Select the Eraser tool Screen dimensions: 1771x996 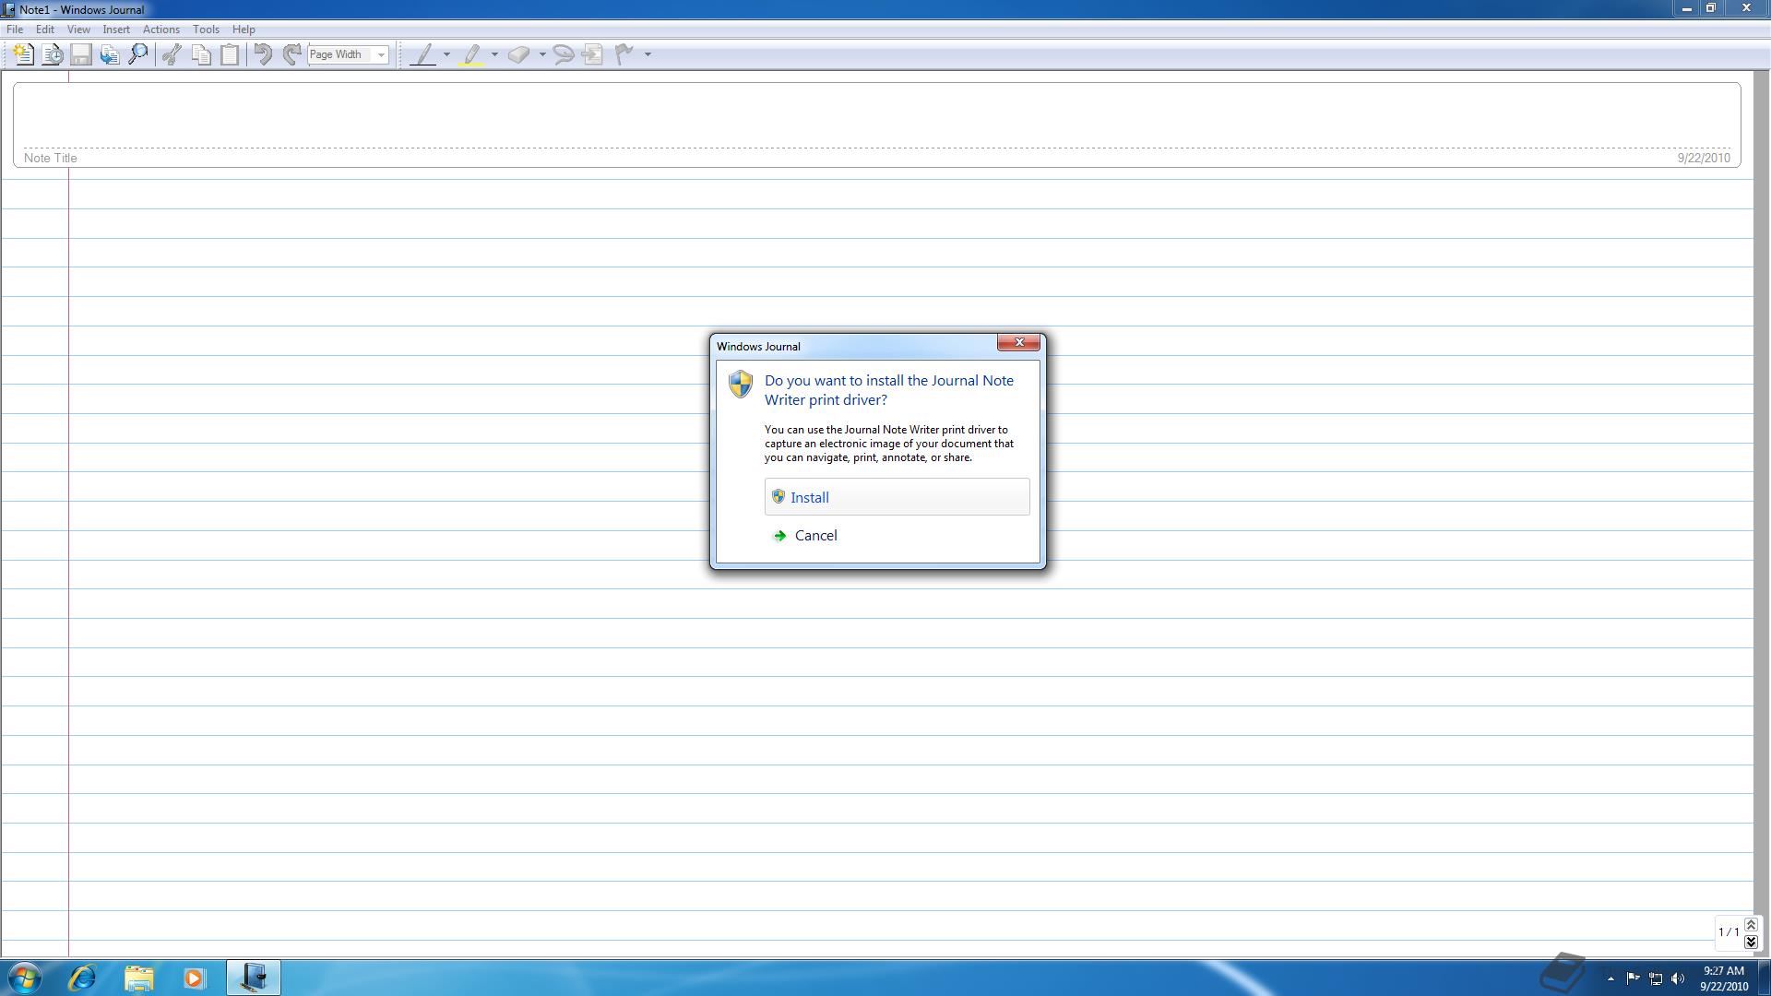pyautogui.click(x=519, y=54)
